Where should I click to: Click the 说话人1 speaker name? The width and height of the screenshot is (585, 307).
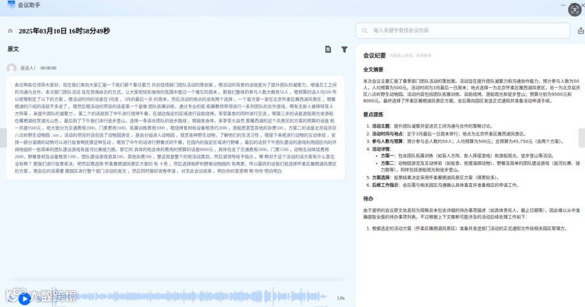click(x=28, y=68)
